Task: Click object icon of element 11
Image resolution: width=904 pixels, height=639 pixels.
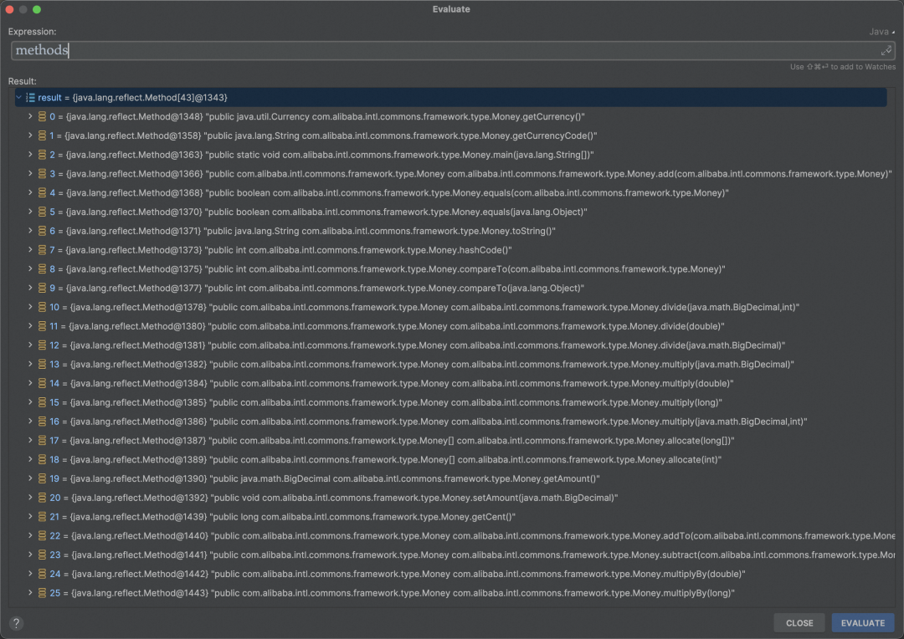Action: 42,326
